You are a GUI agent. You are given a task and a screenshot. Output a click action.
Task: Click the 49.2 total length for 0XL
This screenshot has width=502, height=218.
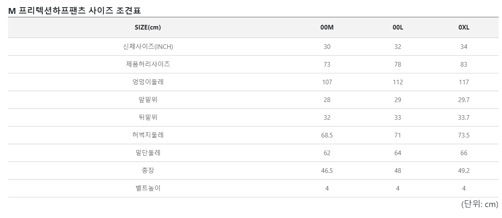[464, 171]
